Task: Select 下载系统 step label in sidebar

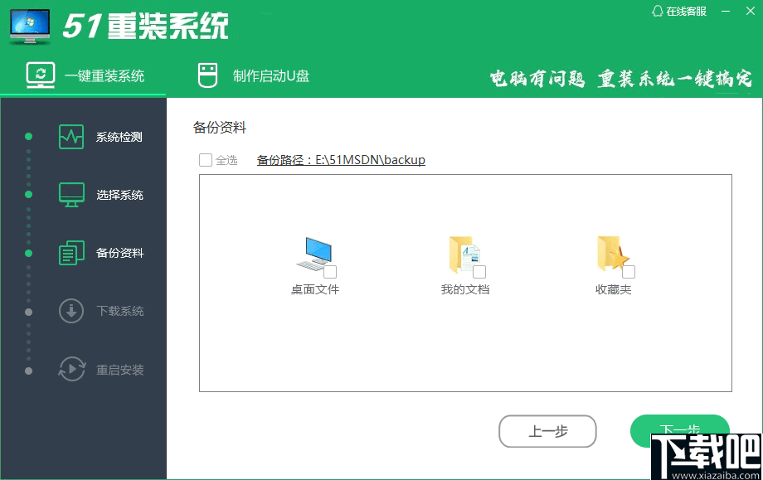Action: tap(119, 311)
